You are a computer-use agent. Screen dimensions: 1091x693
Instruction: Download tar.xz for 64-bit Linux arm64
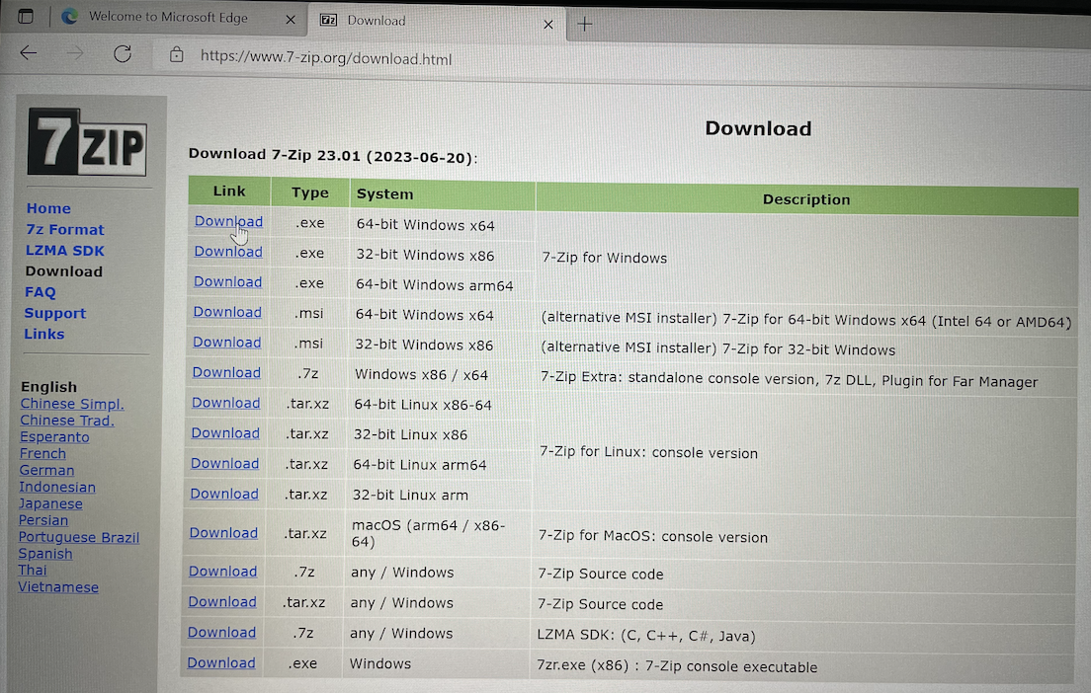pyautogui.click(x=224, y=464)
